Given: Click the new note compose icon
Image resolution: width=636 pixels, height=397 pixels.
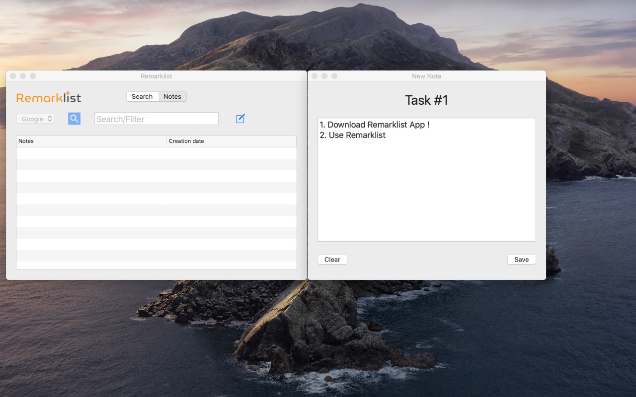Looking at the screenshot, I should pyautogui.click(x=240, y=119).
